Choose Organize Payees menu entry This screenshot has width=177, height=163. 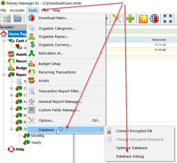[53, 36]
